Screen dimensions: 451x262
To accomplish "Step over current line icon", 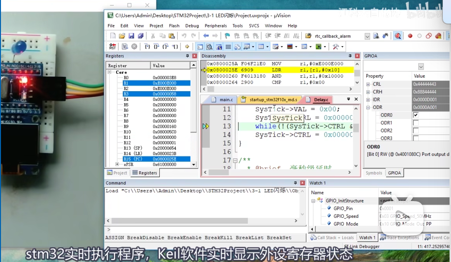I will 156,47.
